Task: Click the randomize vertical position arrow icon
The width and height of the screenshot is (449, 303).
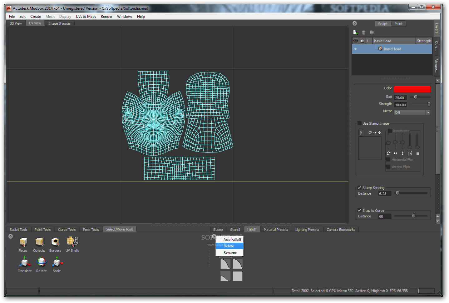Action: [402, 153]
